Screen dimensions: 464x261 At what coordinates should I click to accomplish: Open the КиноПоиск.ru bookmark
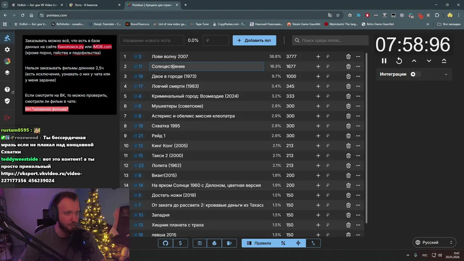137,24
